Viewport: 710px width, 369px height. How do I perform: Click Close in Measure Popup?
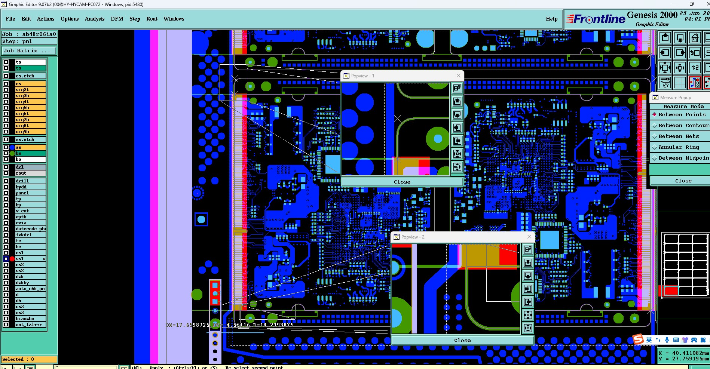(683, 181)
